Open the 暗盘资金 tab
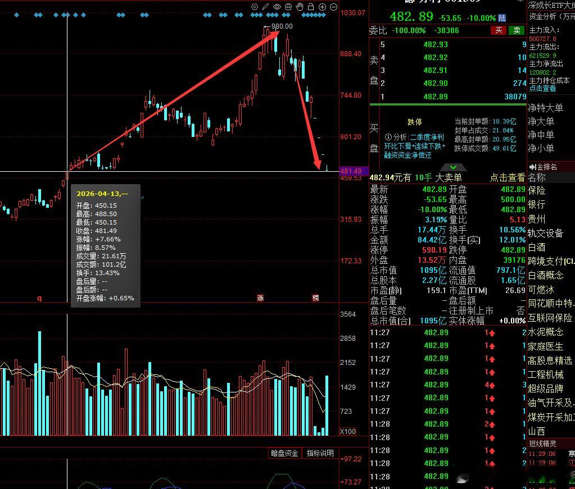 (284, 453)
